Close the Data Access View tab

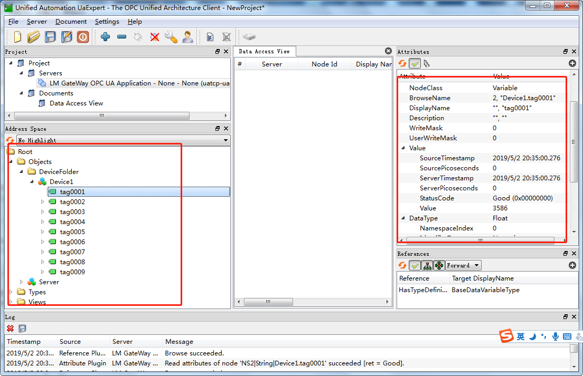pos(388,51)
